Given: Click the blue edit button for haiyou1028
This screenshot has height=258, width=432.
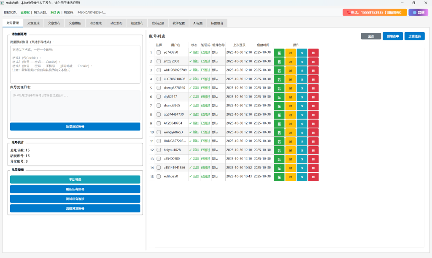Looking at the screenshot, I should (302, 150).
